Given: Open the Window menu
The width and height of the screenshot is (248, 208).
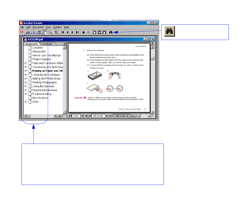Looking at the screenshot, I should (x=57, y=27).
